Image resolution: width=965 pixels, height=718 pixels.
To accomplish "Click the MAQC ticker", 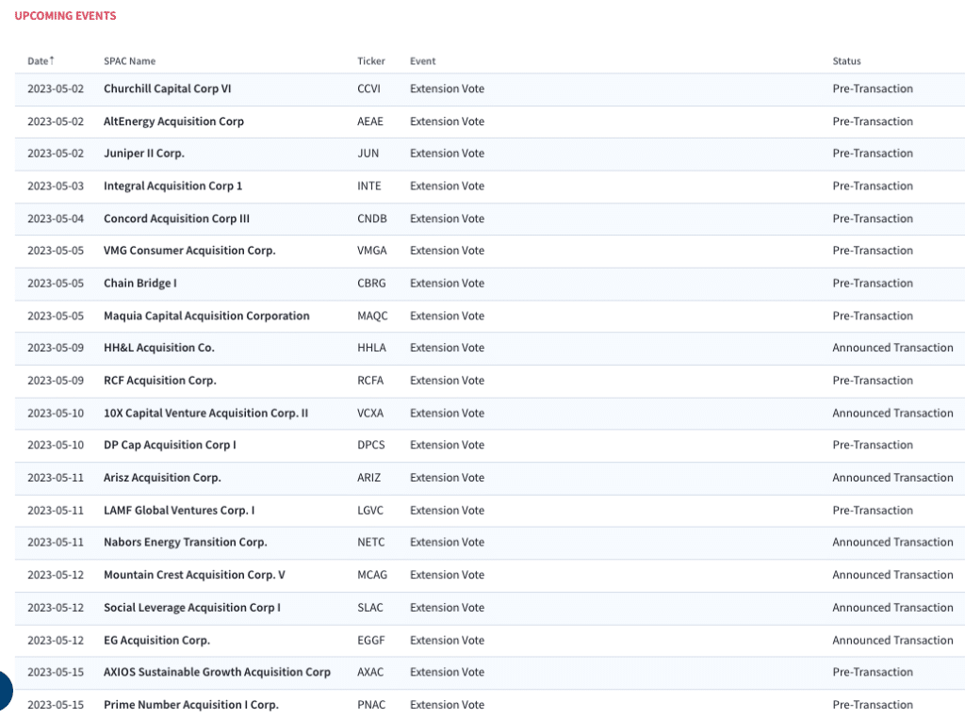I will [x=372, y=316].
